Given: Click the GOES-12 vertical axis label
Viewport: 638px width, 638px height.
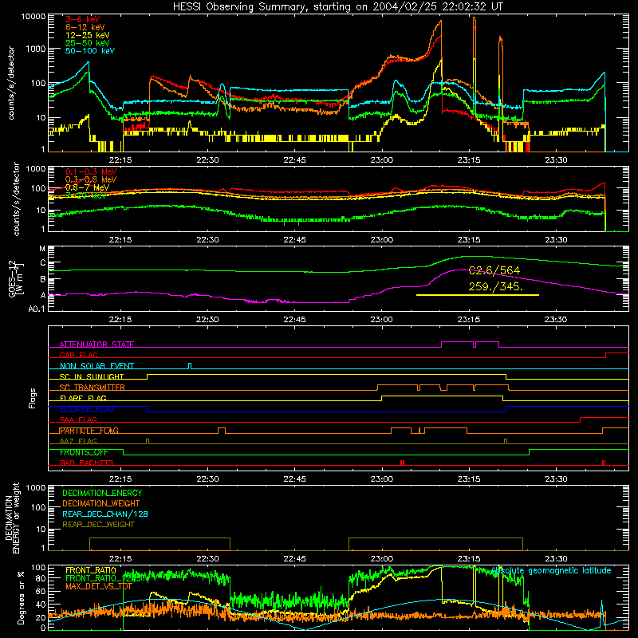Looking at the screenshot, I should [15, 278].
